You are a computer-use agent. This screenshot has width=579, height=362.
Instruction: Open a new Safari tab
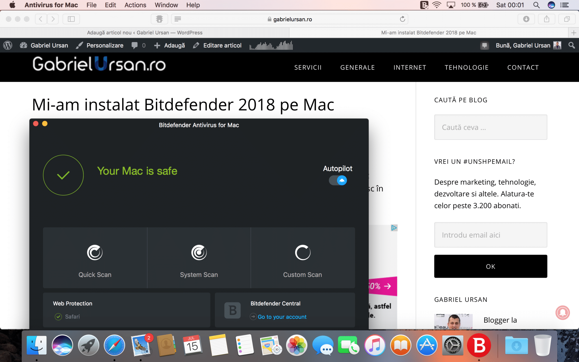[x=574, y=33]
